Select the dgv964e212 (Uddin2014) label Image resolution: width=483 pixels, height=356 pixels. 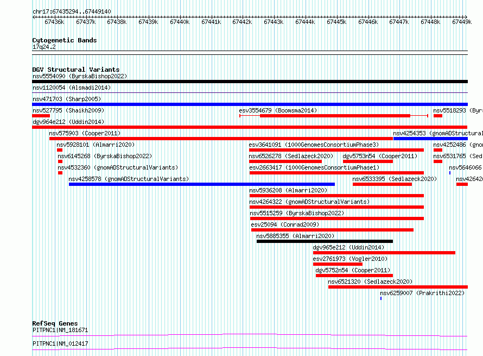point(68,122)
